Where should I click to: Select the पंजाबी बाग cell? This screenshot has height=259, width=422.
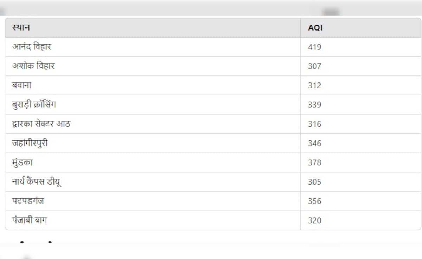click(29, 220)
